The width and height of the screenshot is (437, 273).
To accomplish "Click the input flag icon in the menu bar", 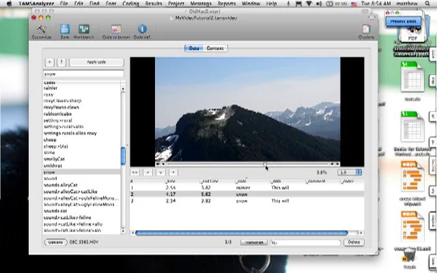I will pos(354,3).
